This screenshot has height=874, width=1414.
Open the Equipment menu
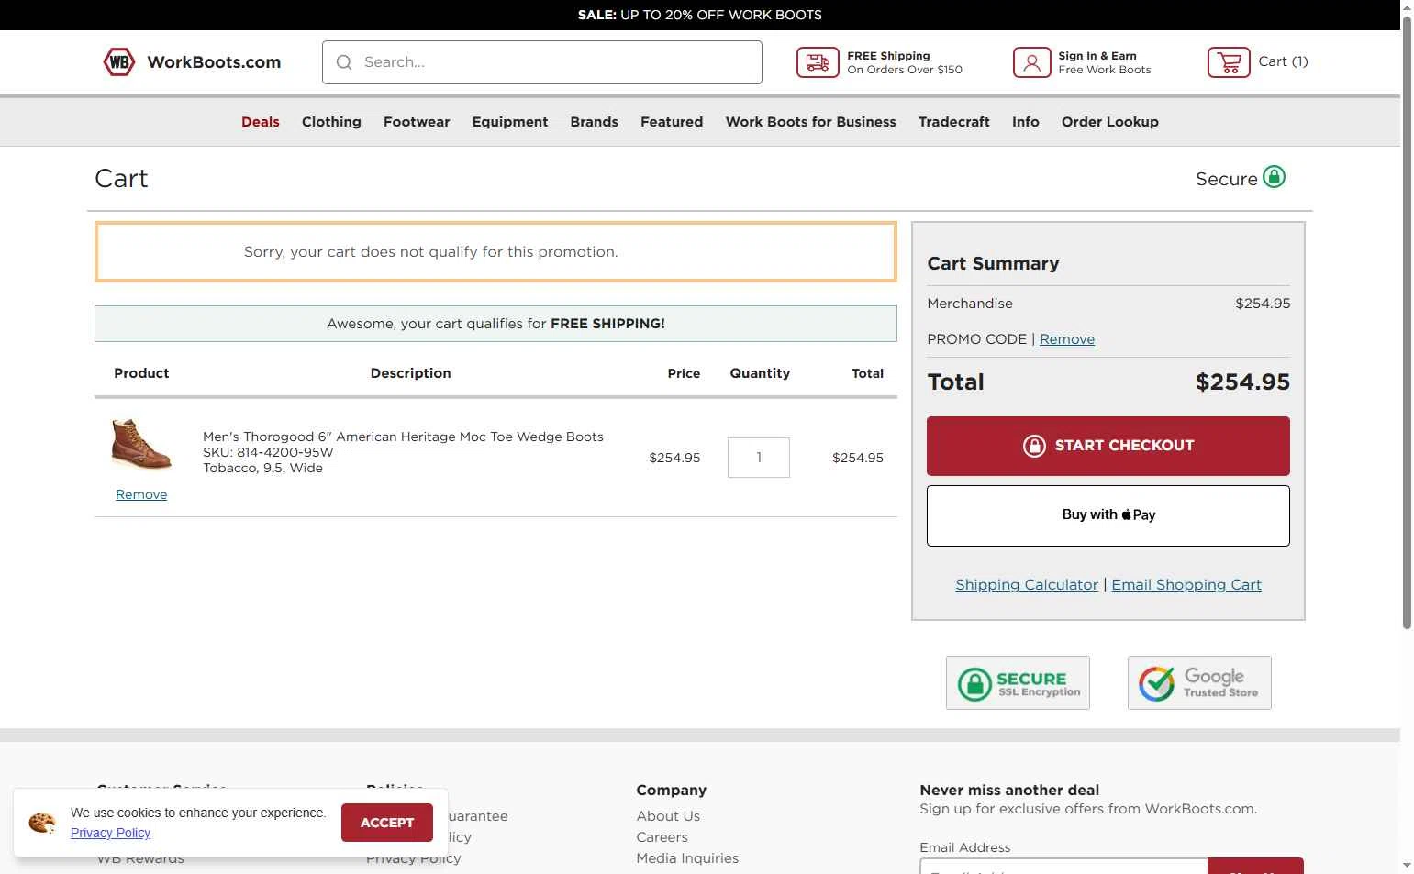pyautogui.click(x=510, y=122)
